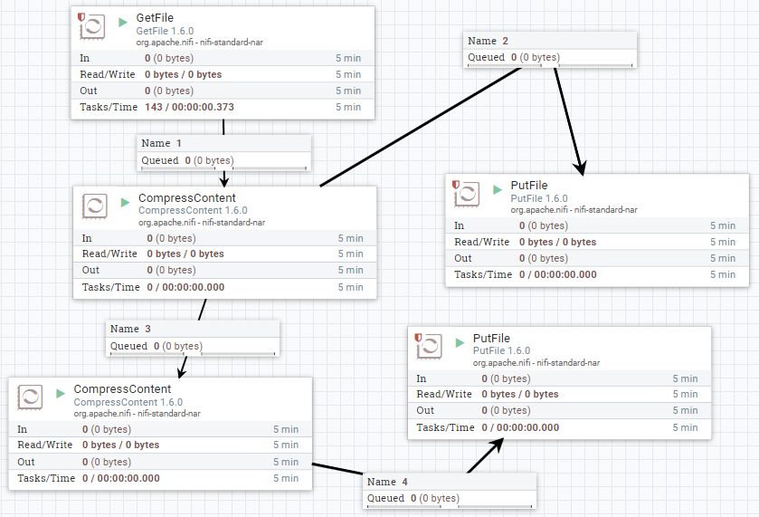Click run status triangle of PutFile after connection 2

pyautogui.click(x=497, y=190)
